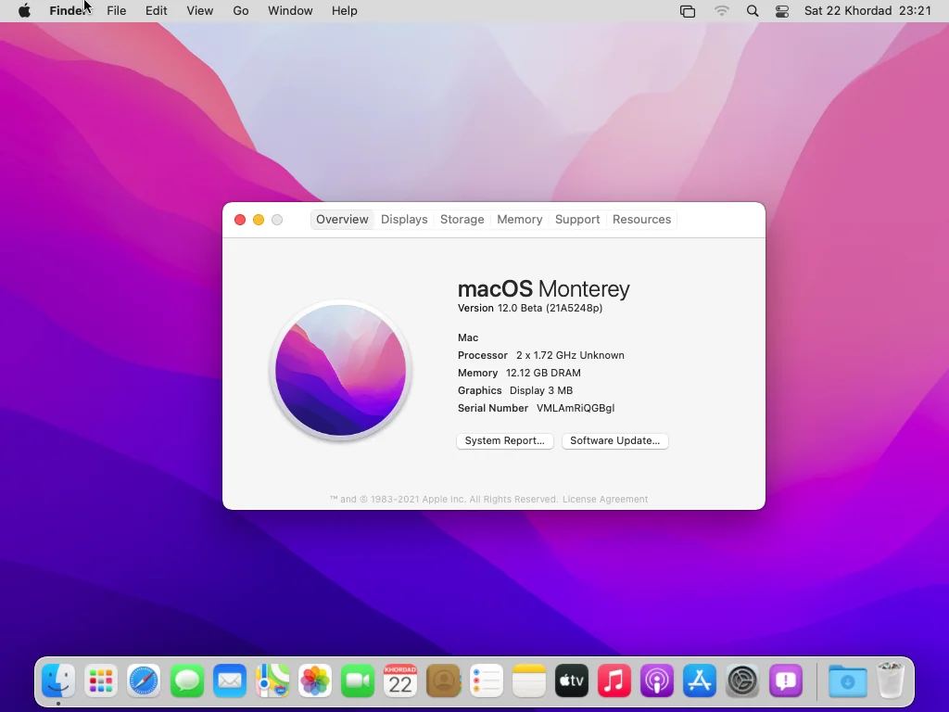949x712 pixels.
Task: Launch FaceTime from the Dock
Action: (x=358, y=681)
